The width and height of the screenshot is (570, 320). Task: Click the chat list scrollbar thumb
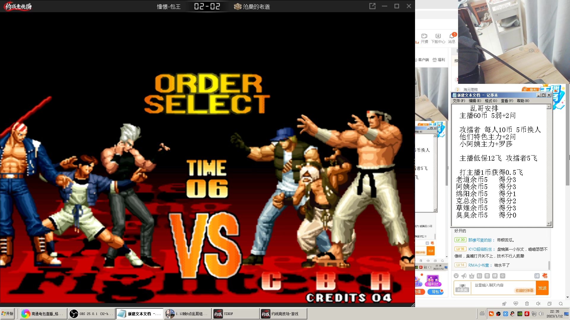[549, 265]
